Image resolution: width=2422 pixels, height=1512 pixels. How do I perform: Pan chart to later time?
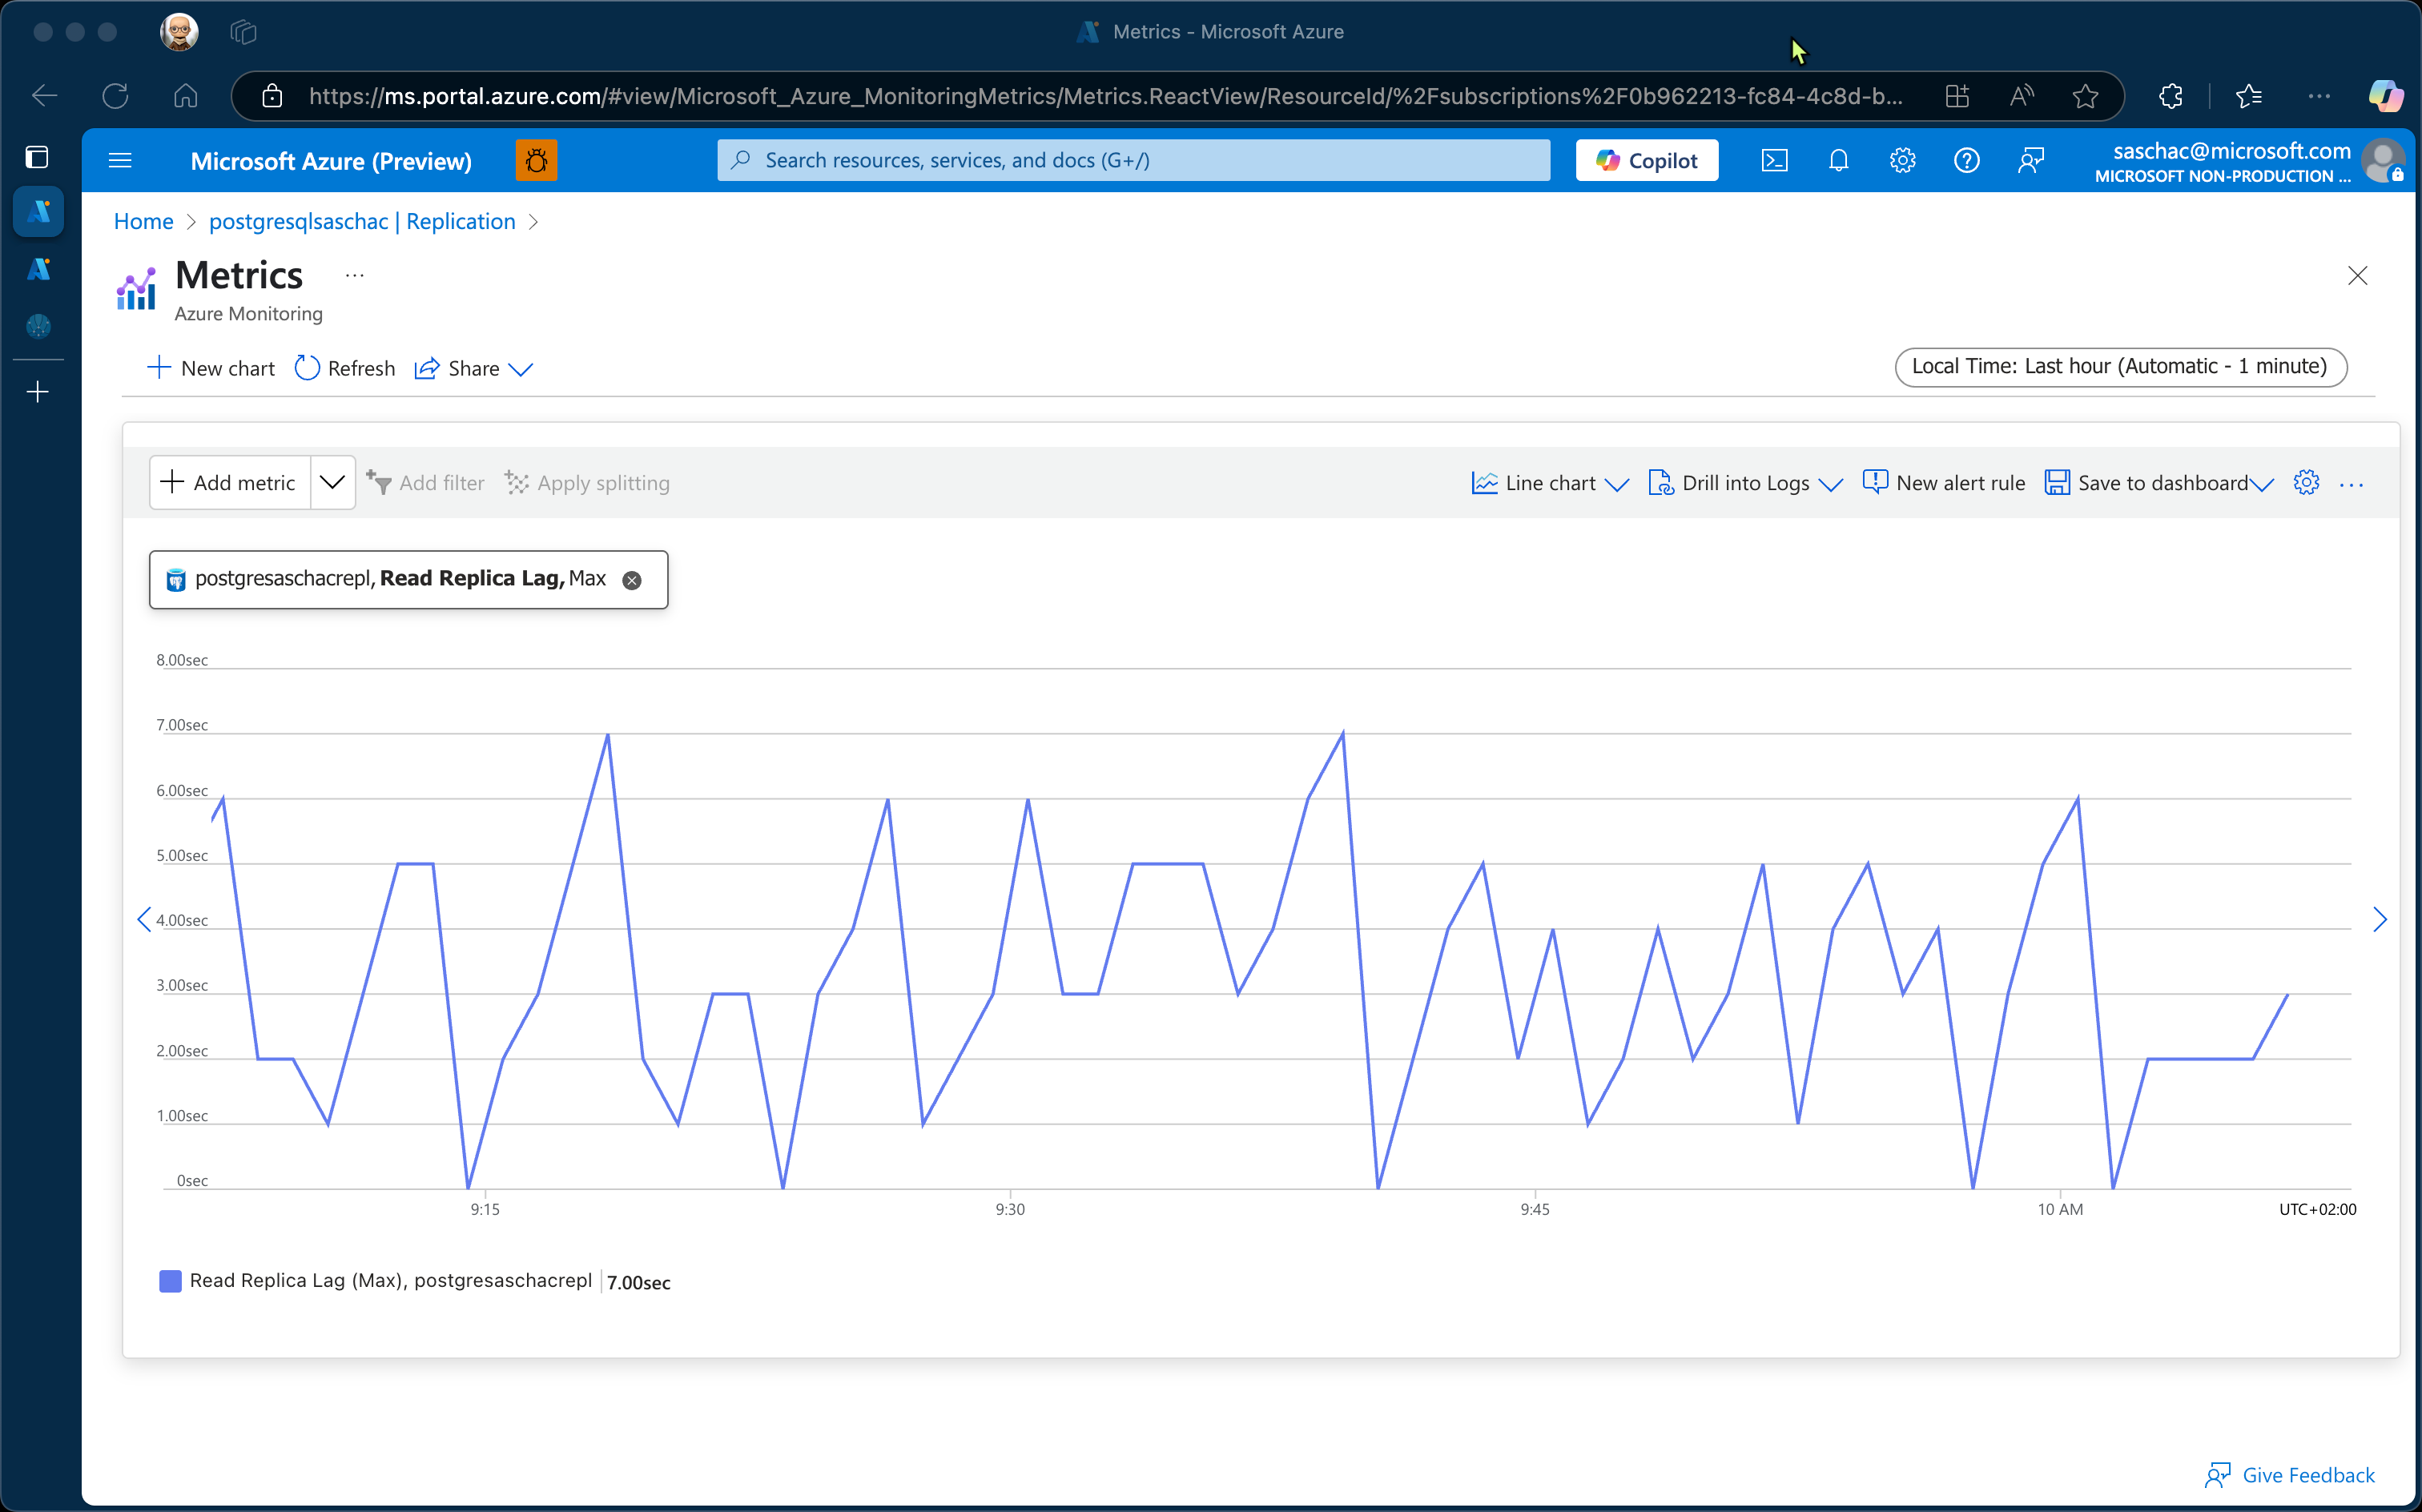click(x=2379, y=919)
